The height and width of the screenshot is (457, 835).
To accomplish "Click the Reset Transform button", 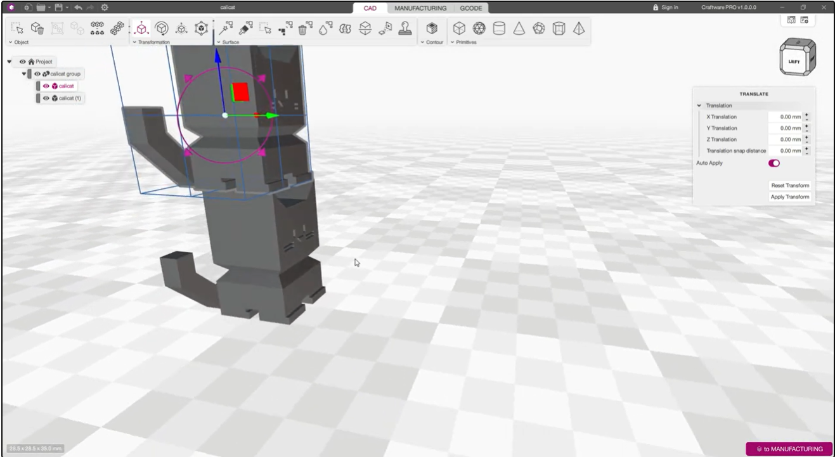I will (x=790, y=186).
